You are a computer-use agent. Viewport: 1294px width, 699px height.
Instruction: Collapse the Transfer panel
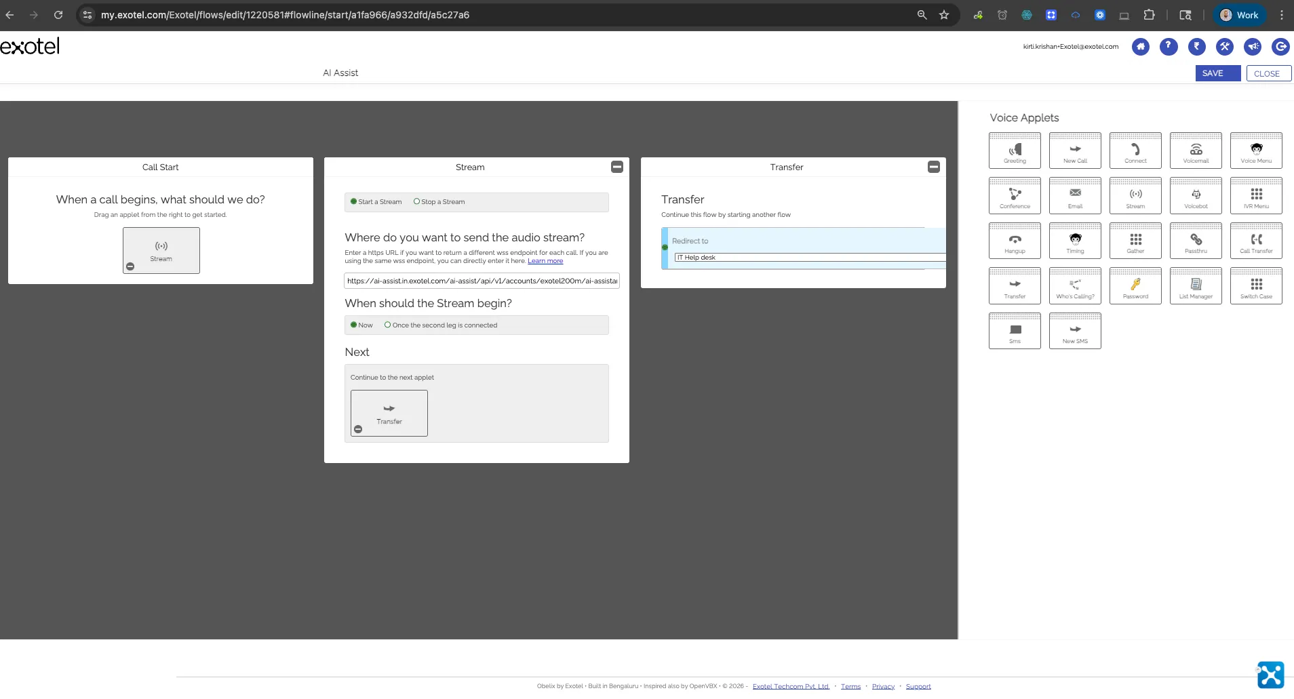point(934,167)
